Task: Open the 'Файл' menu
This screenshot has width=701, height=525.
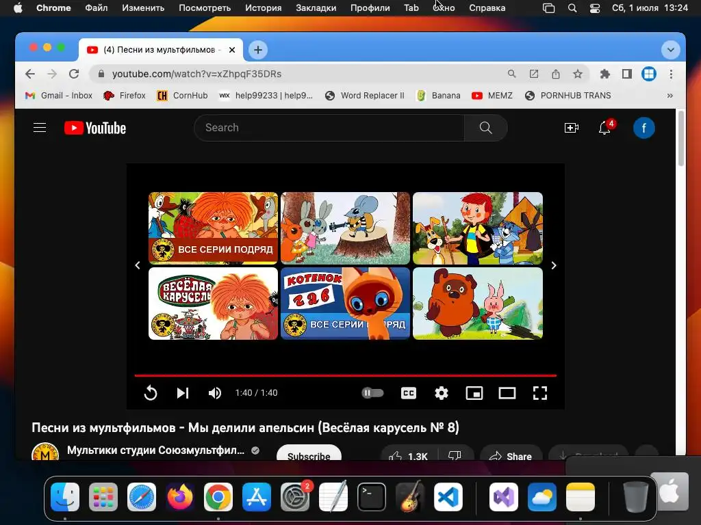Action: click(96, 8)
